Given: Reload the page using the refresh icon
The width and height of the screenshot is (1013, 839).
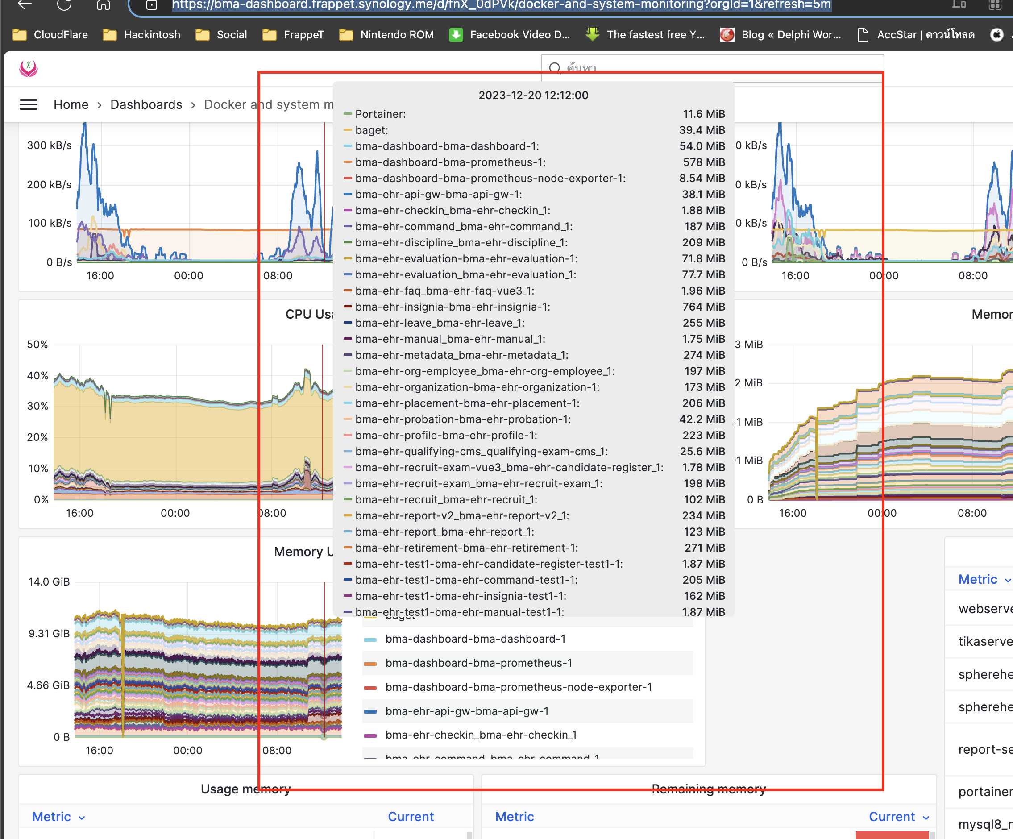Looking at the screenshot, I should coord(64,5).
